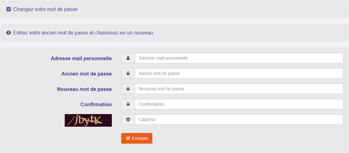Focus the Nouveau mot de passe input

pyautogui.click(x=239, y=89)
